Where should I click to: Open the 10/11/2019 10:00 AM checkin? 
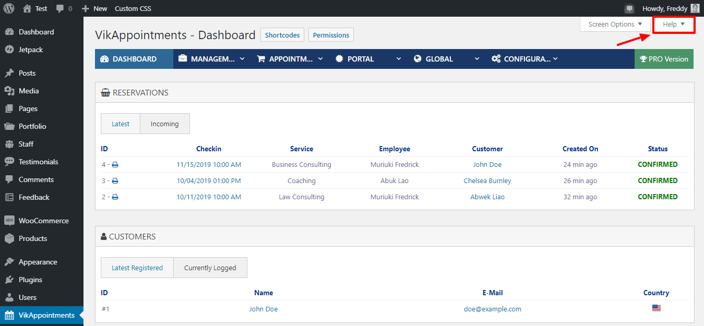209,197
